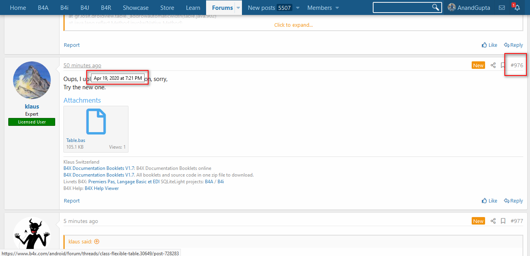The width and height of the screenshot is (530, 256).
Task: Share post #976 via share icon
Action: point(493,65)
